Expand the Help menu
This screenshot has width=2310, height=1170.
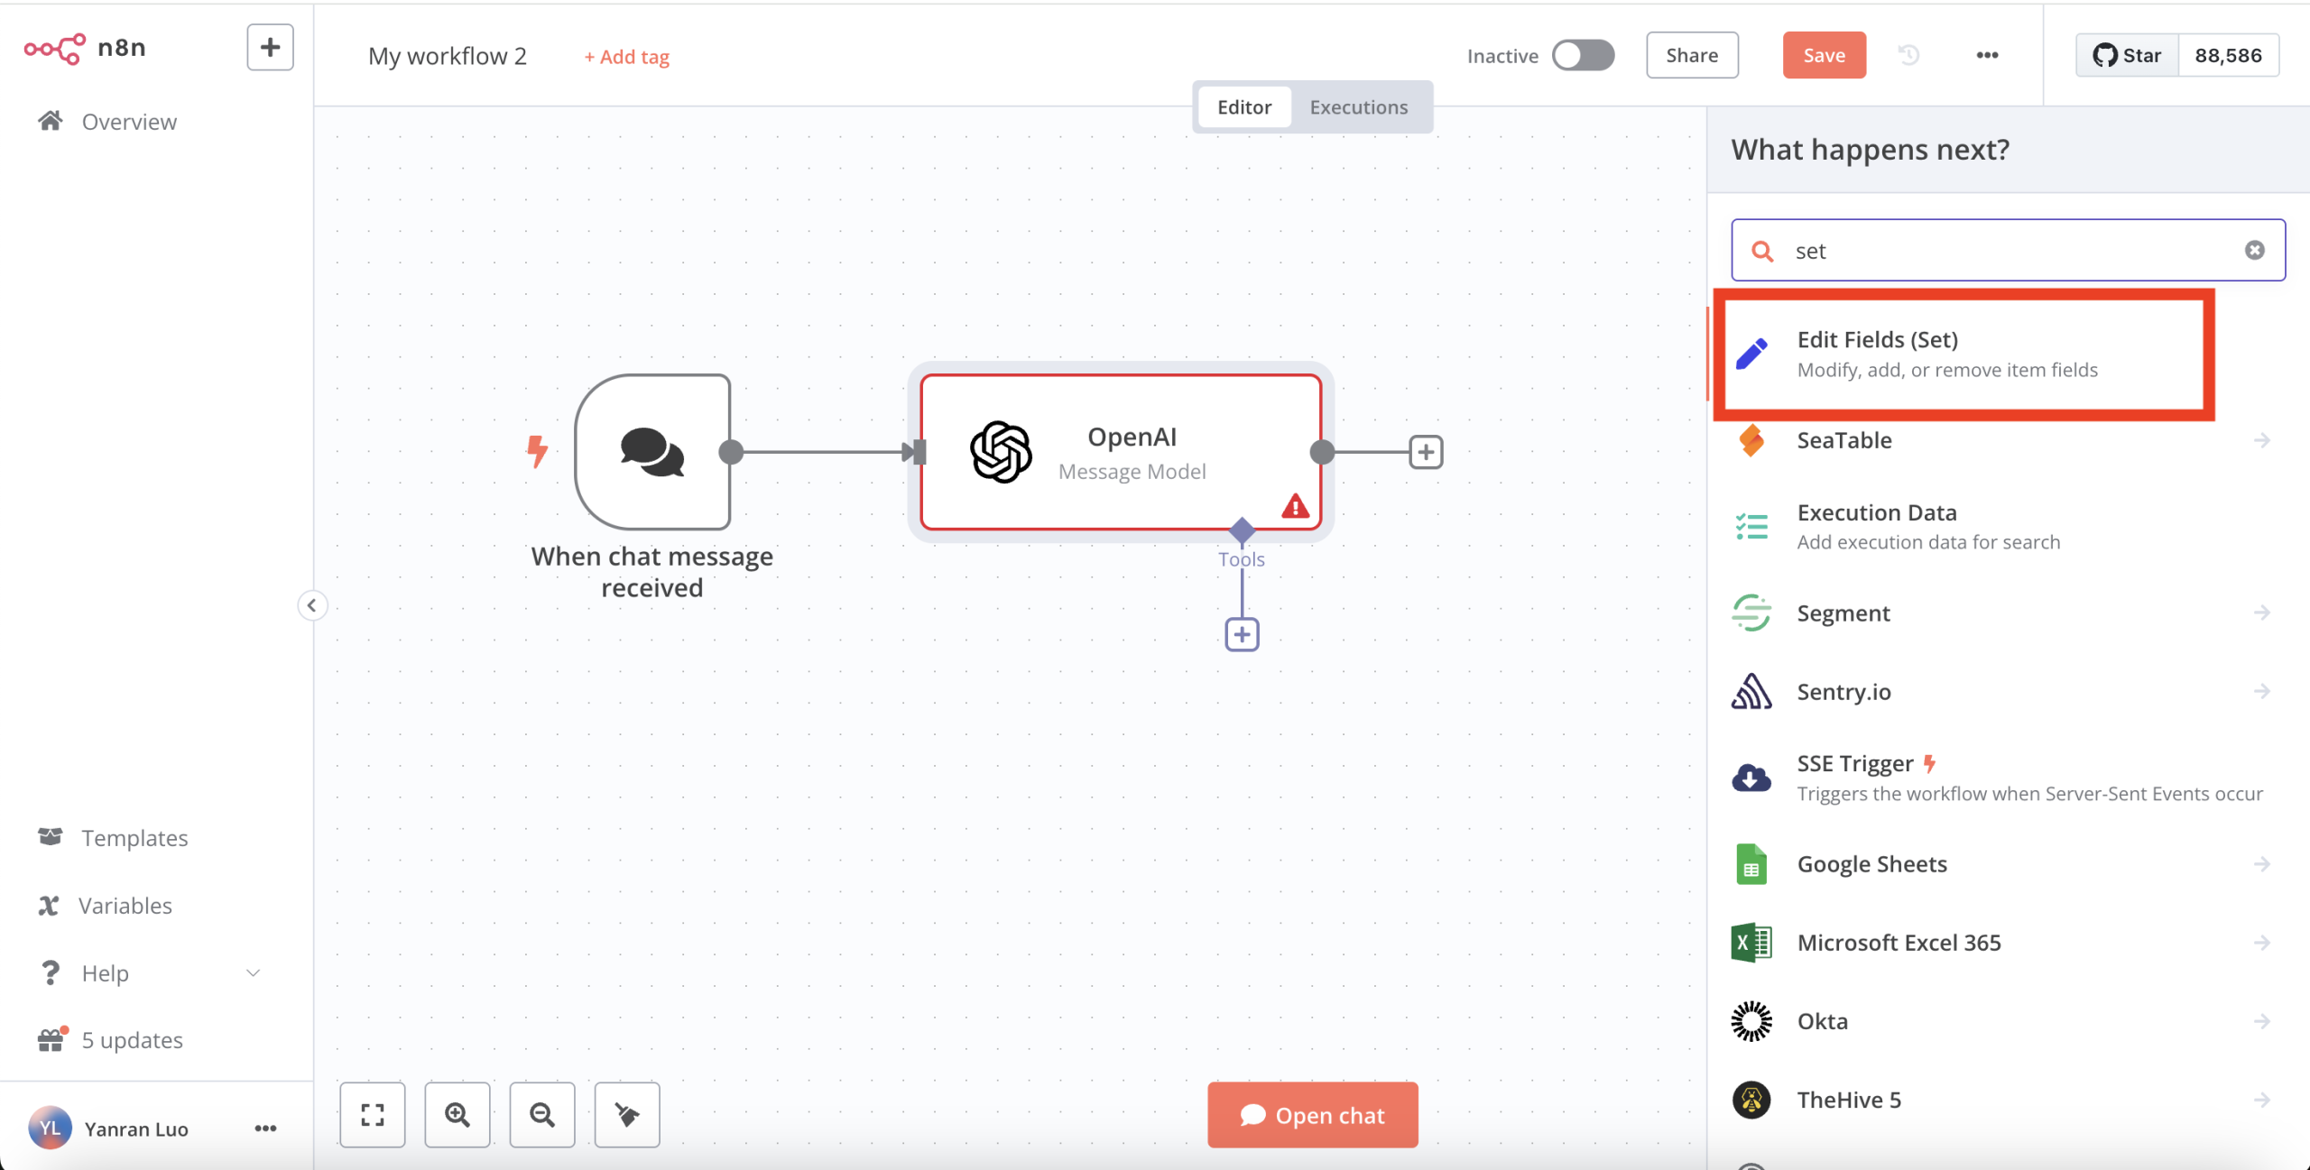tap(149, 973)
